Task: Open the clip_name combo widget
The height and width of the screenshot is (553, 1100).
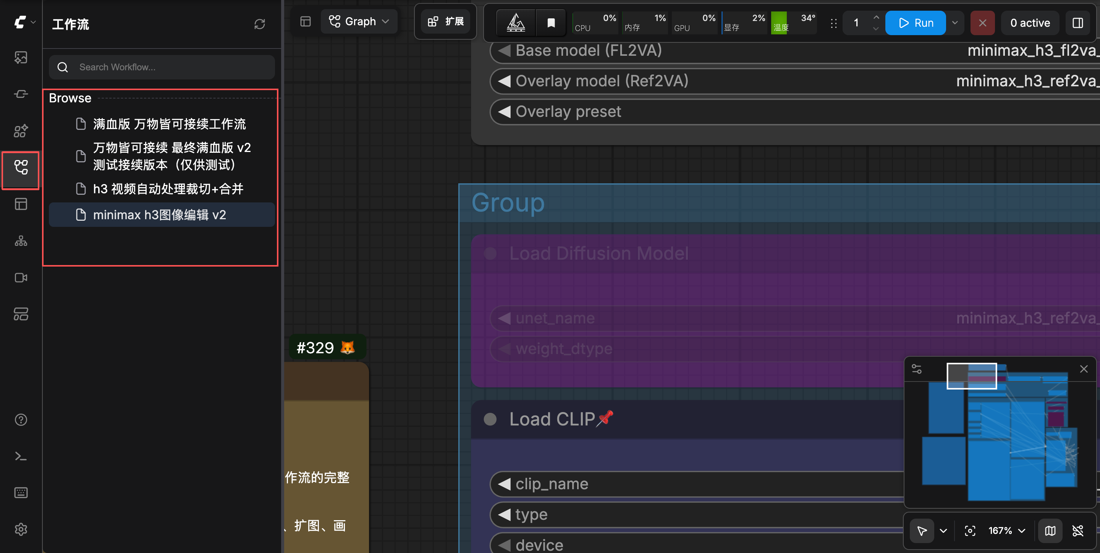Action: pos(697,484)
